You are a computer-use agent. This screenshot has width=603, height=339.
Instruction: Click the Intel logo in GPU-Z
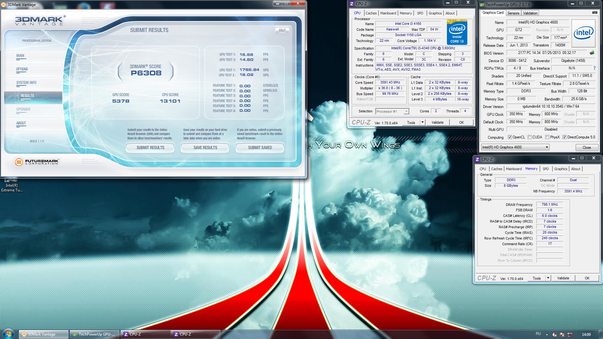pos(584,33)
